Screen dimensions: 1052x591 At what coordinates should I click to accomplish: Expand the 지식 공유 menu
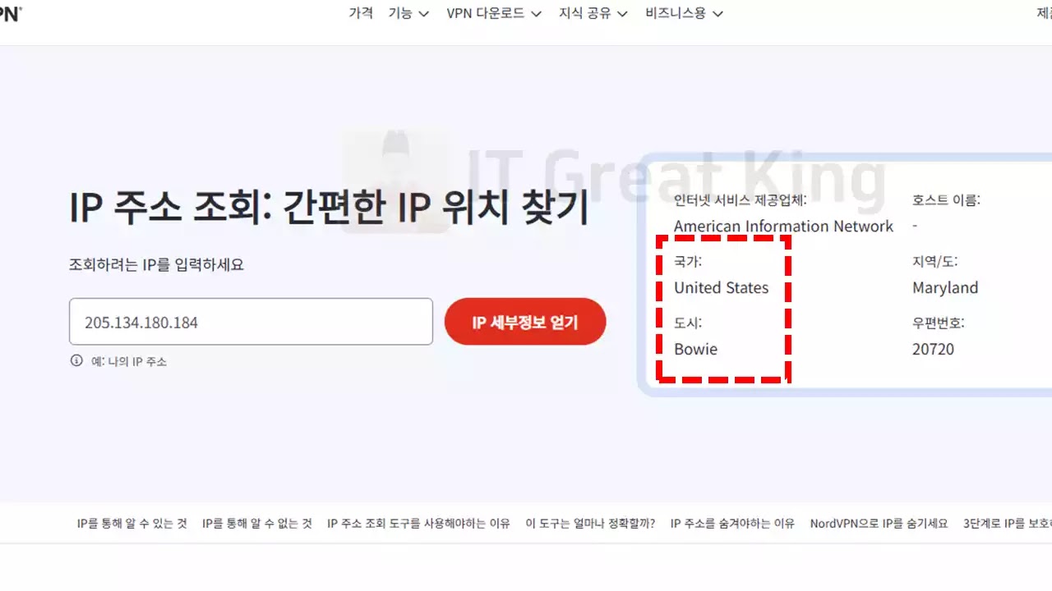click(593, 13)
